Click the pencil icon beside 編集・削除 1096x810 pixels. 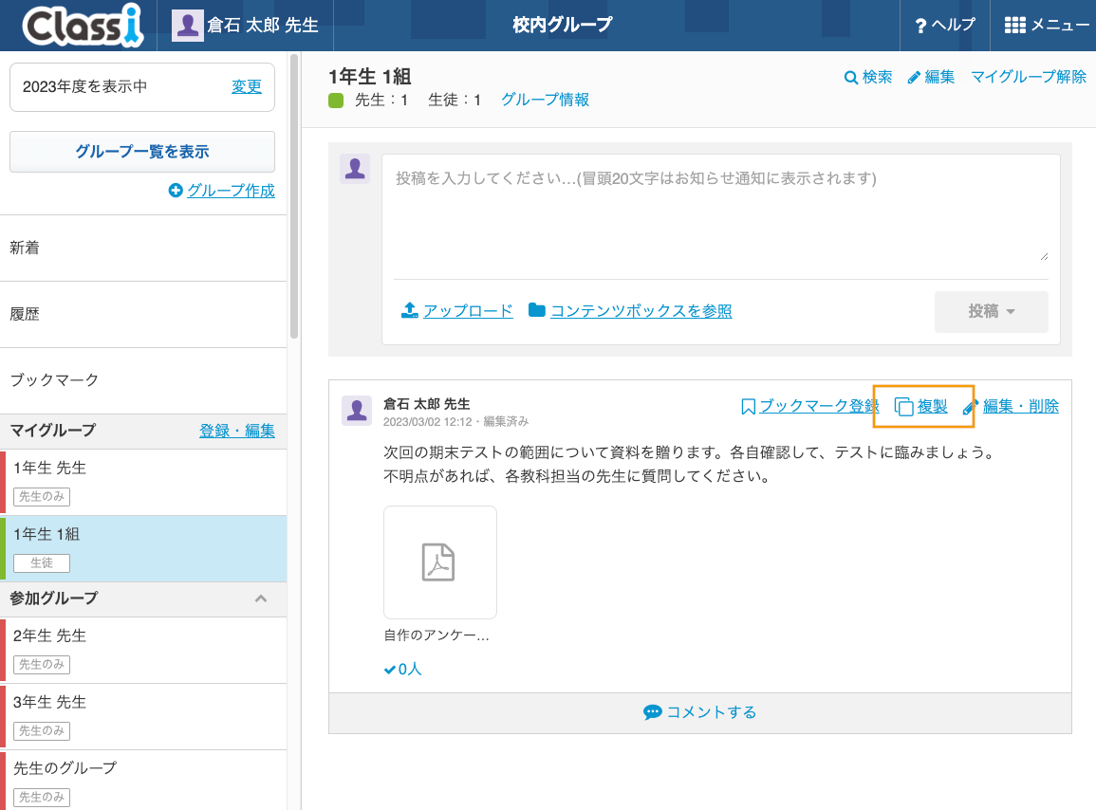[970, 407]
